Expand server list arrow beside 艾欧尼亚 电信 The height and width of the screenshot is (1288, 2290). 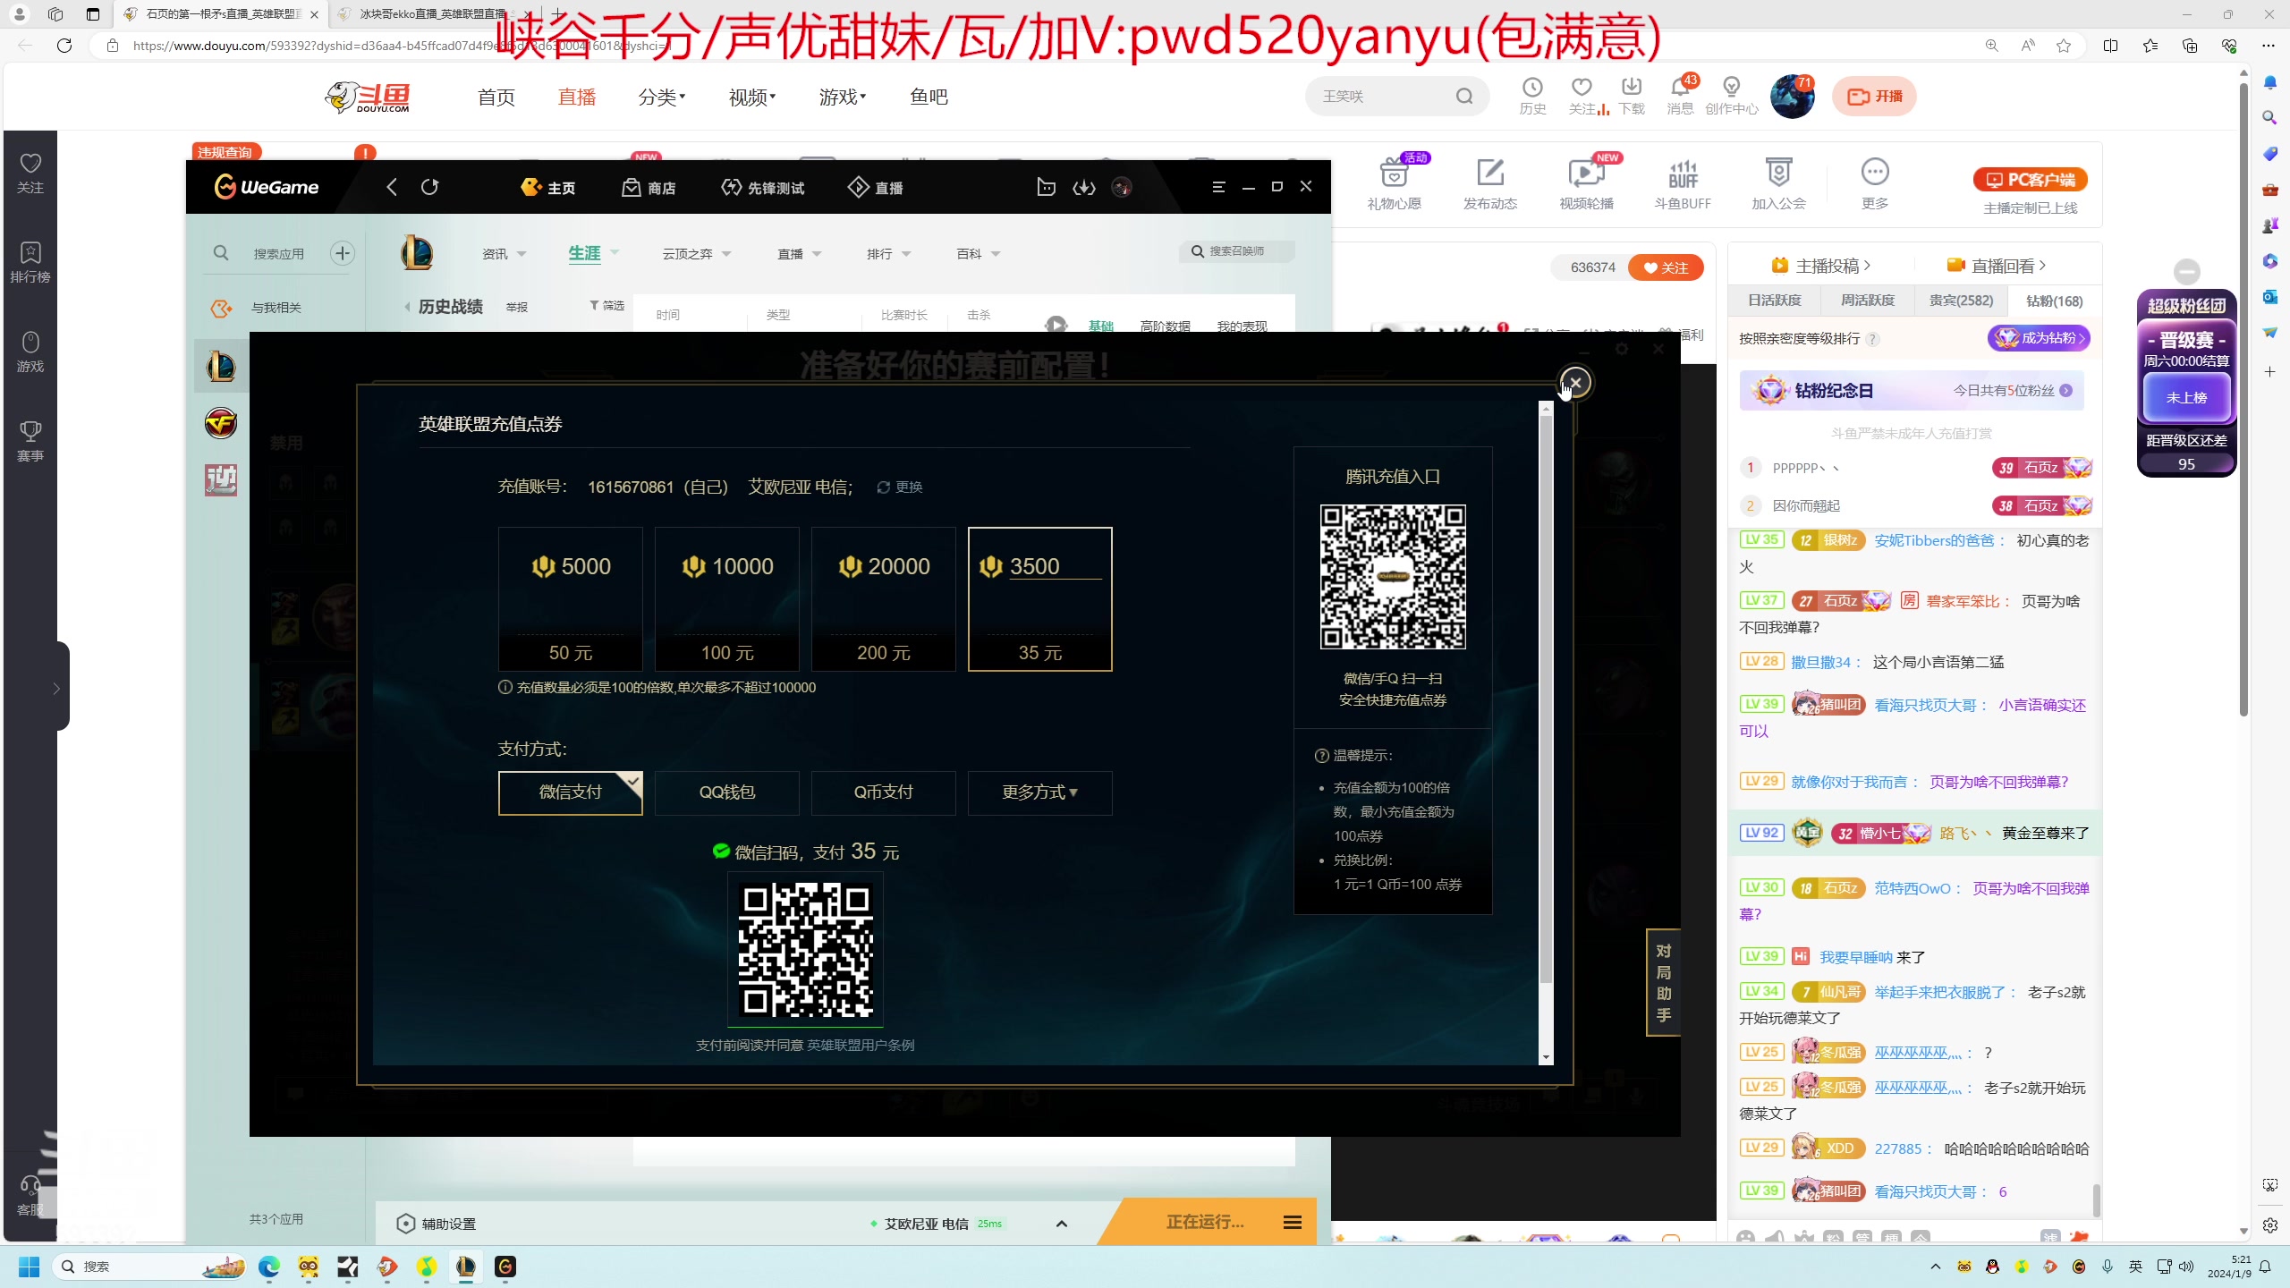[x=1062, y=1224]
